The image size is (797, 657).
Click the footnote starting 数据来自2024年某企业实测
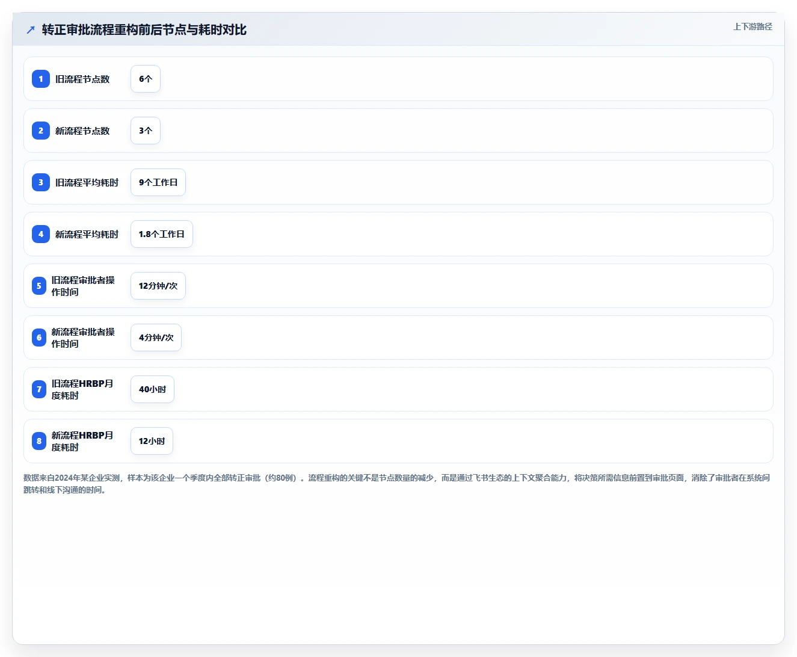click(397, 484)
